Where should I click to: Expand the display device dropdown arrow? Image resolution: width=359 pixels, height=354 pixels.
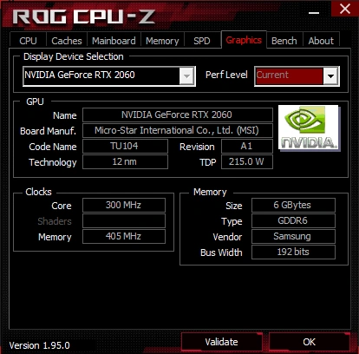pos(186,76)
